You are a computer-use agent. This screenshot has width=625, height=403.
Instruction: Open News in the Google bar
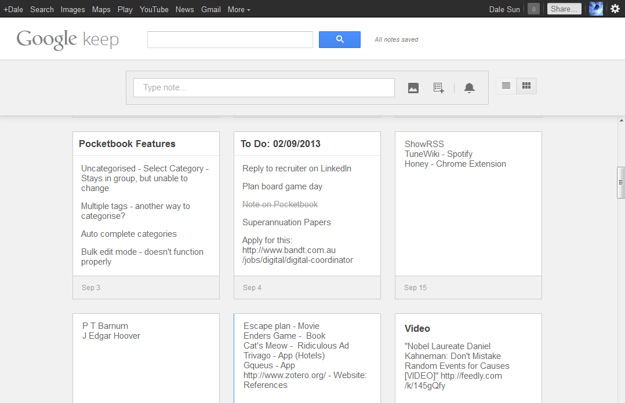click(184, 9)
